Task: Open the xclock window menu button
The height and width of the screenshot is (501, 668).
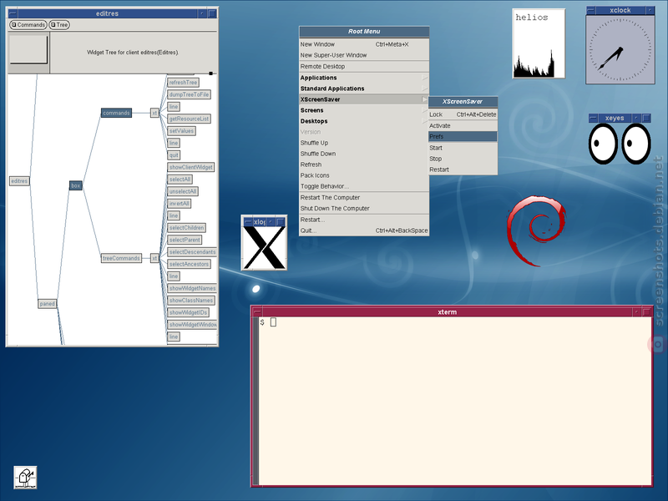Action: (591, 10)
